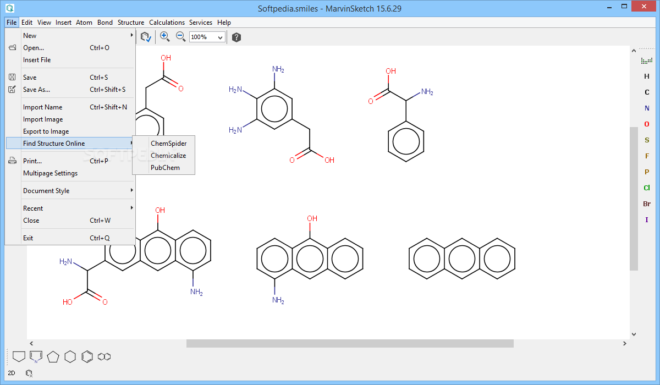Zoom in with the plus magnifier
Image resolution: width=660 pixels, height=385 pixels.
click(164, 37)
